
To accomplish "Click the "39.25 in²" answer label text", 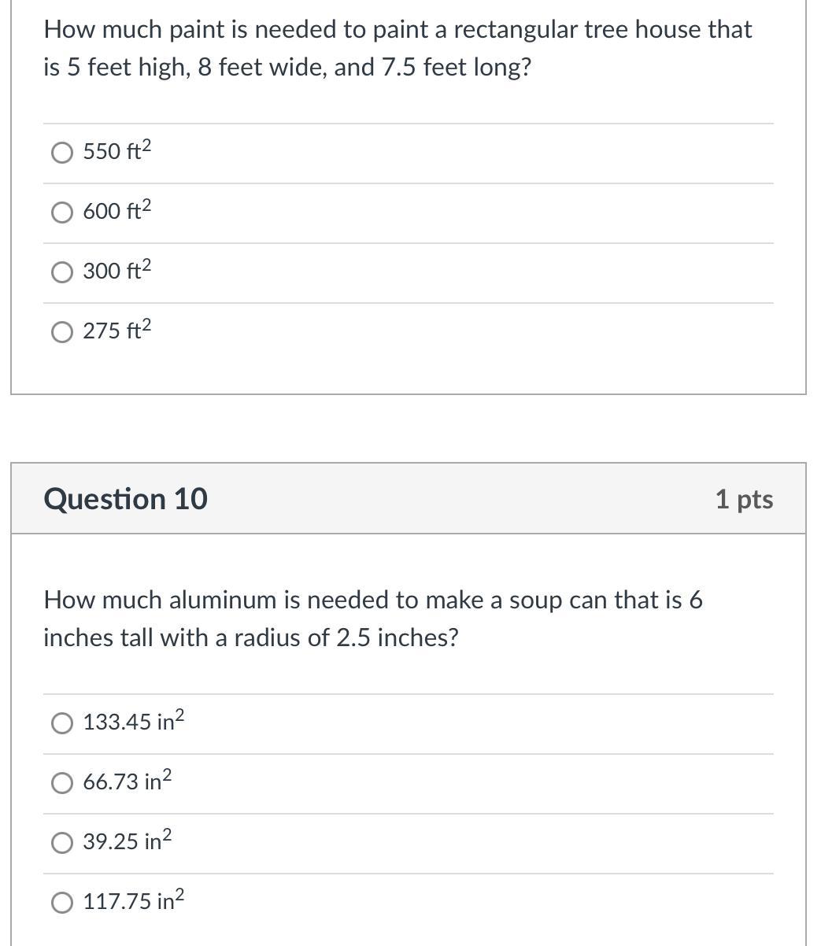I will coord(127,841).
